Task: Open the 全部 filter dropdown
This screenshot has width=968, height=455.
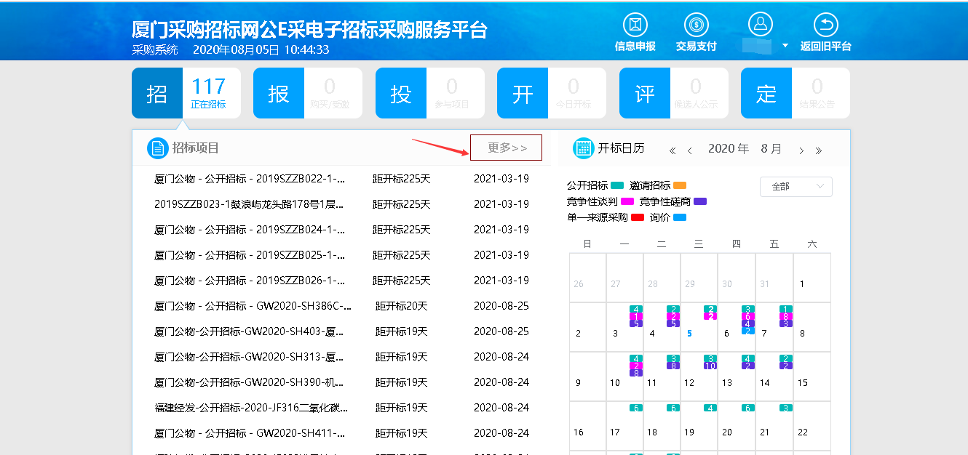Action: (796, 187)
